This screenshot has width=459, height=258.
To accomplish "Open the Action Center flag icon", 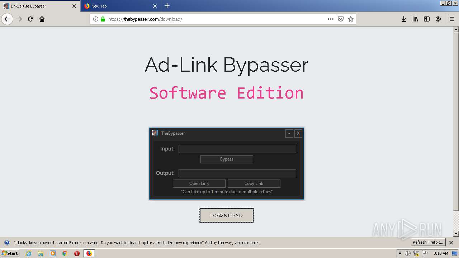I will (x=425, y=253).
